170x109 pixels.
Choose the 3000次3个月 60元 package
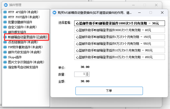[x=120, y=30]
